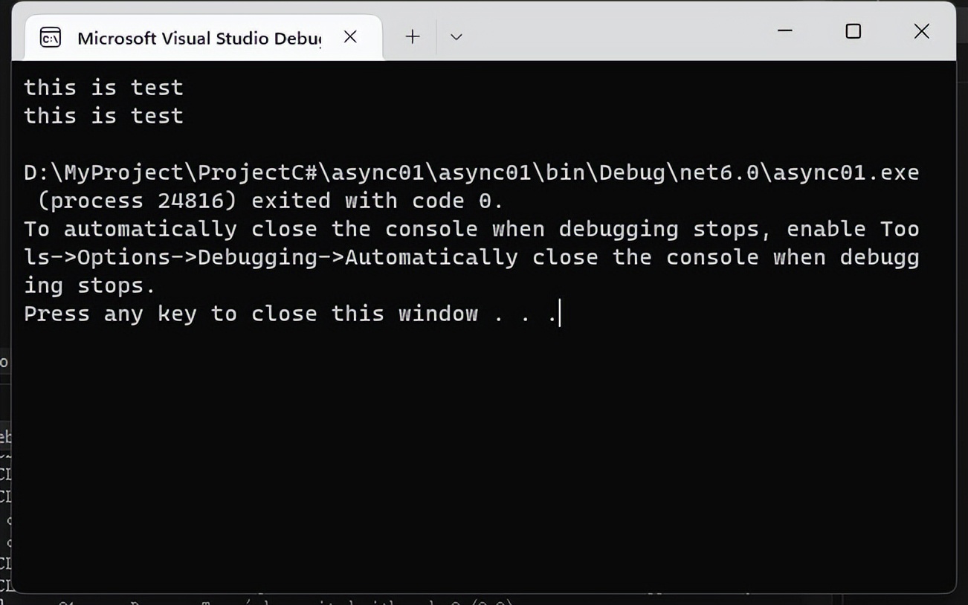Click the second 'this is test' line
The image size is (968, 605).
[x=103, y=116]
